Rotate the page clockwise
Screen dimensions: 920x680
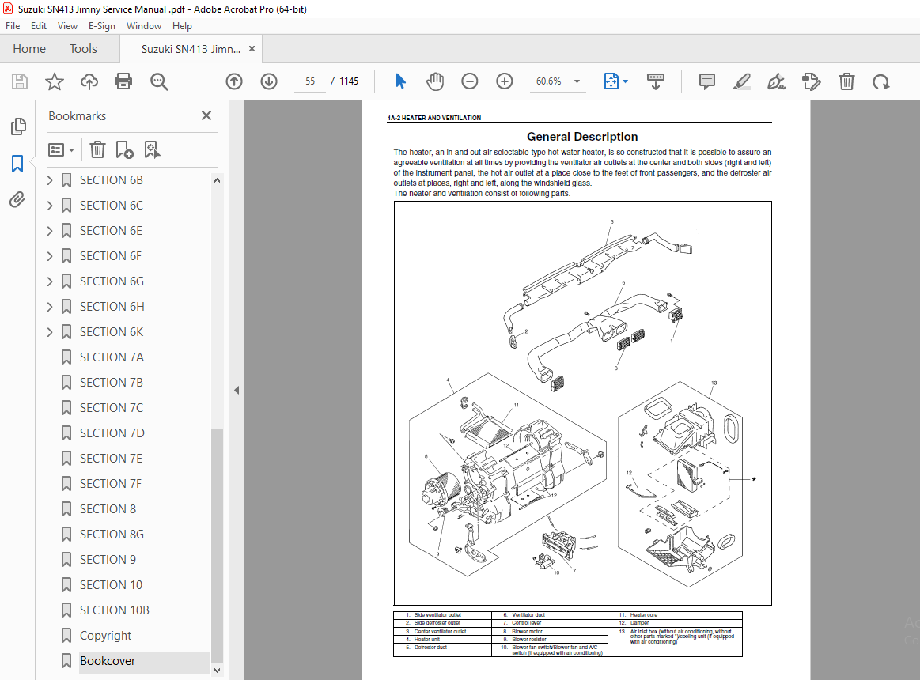pyautogui.click(x=880, y=82)
